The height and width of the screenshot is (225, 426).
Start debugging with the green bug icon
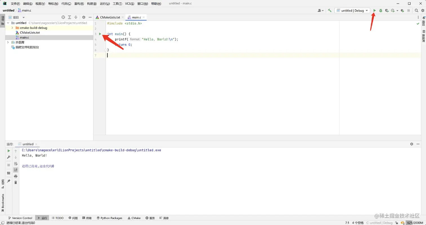click(x=381, y=10)
